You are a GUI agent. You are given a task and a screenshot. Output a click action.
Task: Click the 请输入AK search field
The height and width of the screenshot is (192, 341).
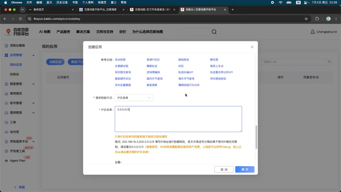(x=294, y=62)
